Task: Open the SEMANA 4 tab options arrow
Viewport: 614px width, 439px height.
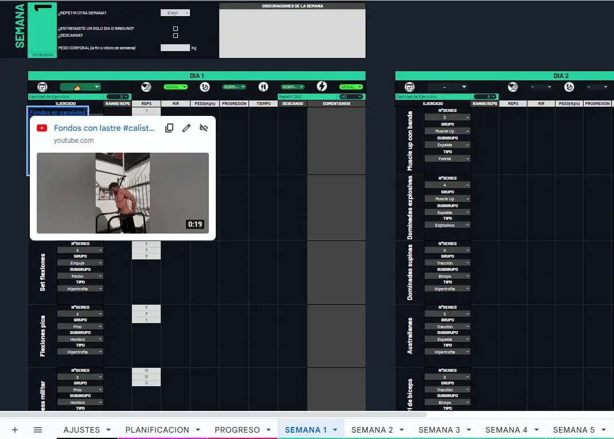Action: 537,430
